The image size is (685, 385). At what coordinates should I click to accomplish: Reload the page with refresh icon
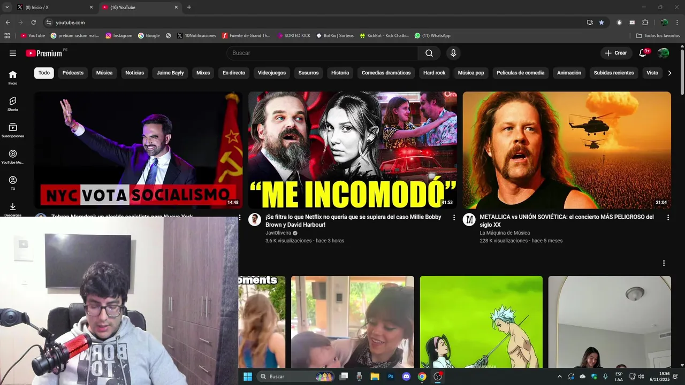(x=33, y=22)
